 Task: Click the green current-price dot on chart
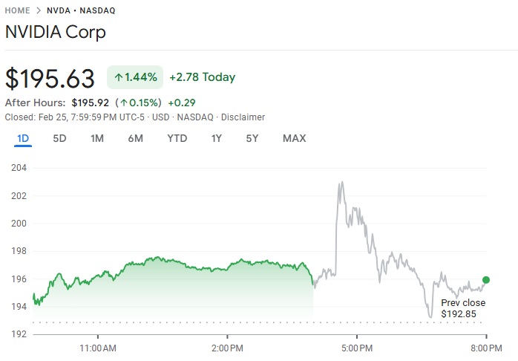486,280
